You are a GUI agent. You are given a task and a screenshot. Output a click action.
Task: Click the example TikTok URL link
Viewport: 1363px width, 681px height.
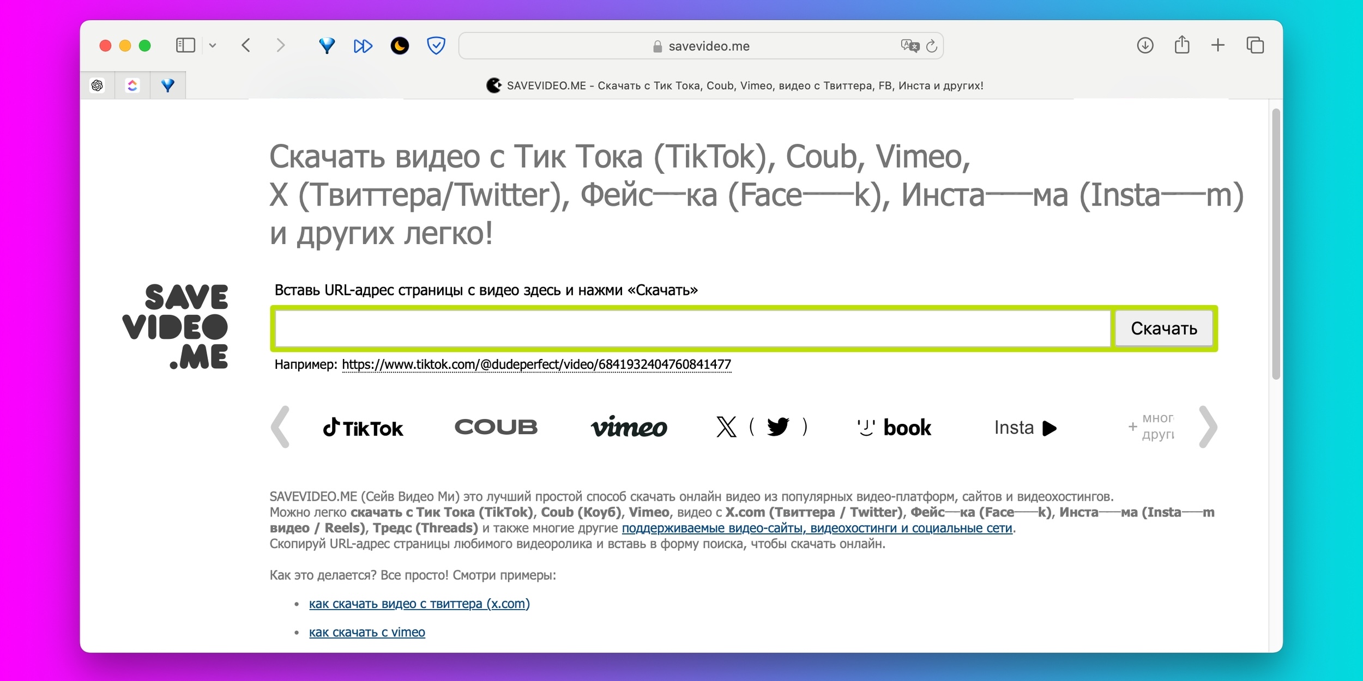536,364
